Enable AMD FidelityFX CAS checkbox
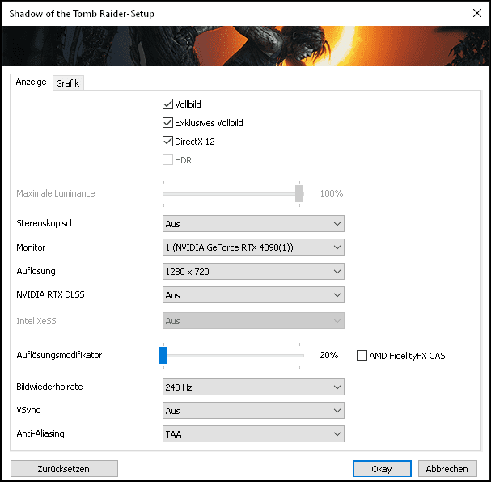Screen dimensions: 491x482 point(362,356)
